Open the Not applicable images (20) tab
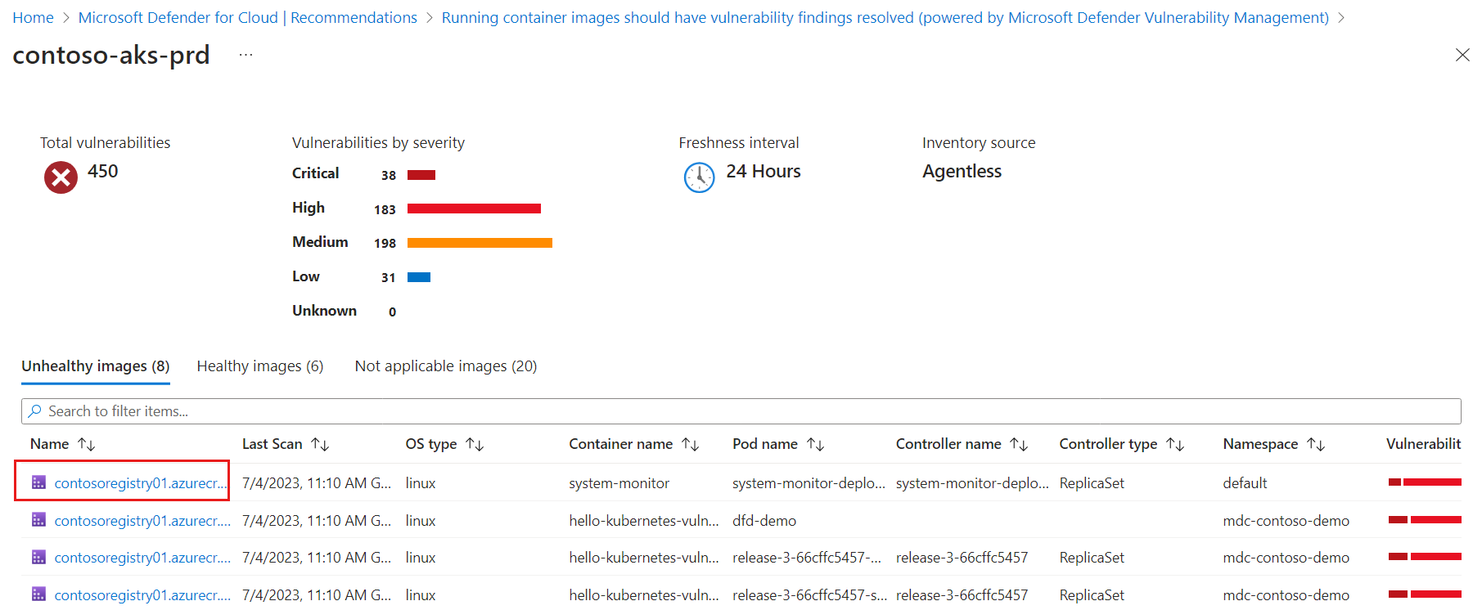The image size is (1482, 610). [446, 366]
